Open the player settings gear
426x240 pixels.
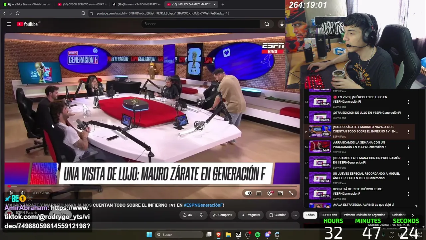270,193
